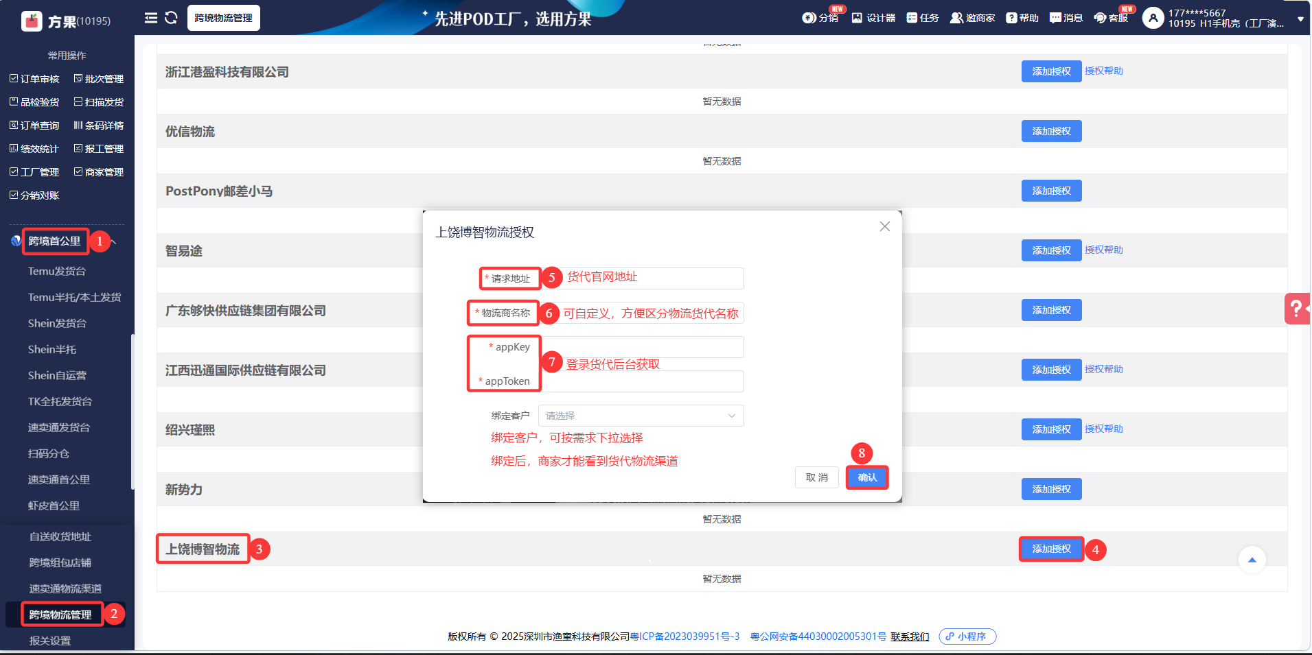Open 报关设置 in sidebar
Screen dimensions: 1312x655
point(50,641)
